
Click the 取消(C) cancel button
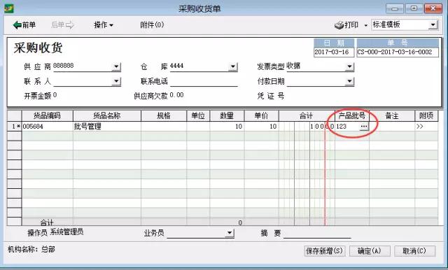(414, 251)
